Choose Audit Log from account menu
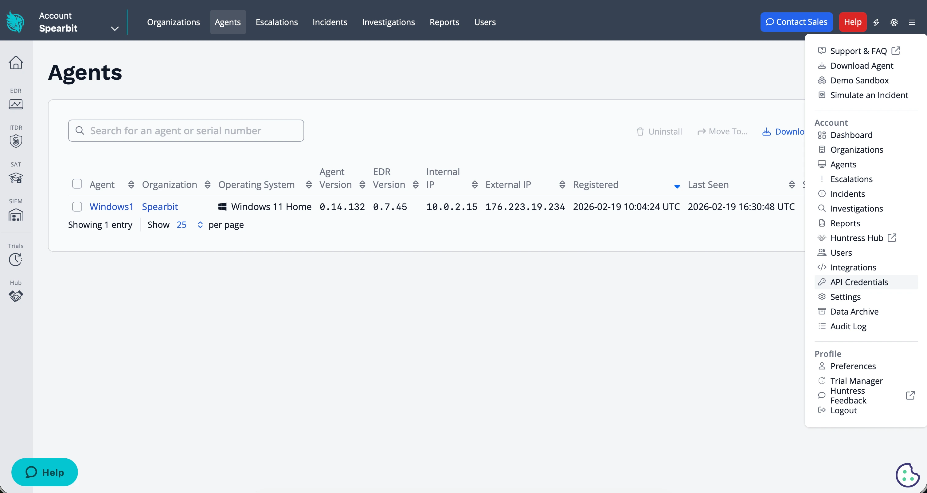Viewport: 927px width, 493px height. pos(848,327)
